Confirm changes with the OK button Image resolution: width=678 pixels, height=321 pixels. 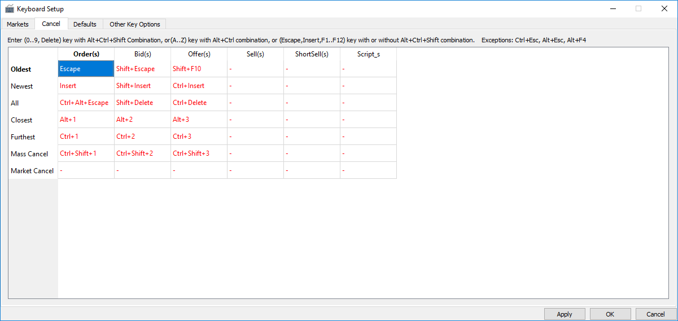pyautogui.click(x=610, y=314)
